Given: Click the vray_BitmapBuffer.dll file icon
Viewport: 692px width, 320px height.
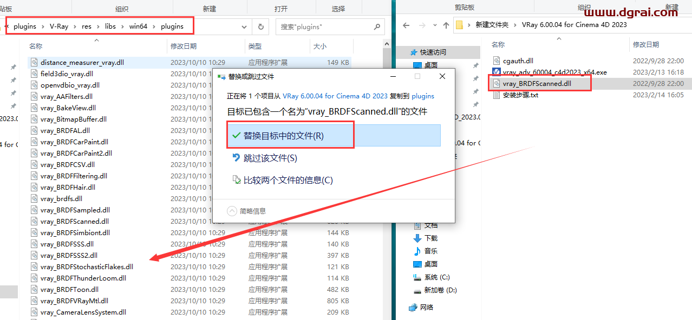Looking at the screenshot, I should (x=34, y=119).
